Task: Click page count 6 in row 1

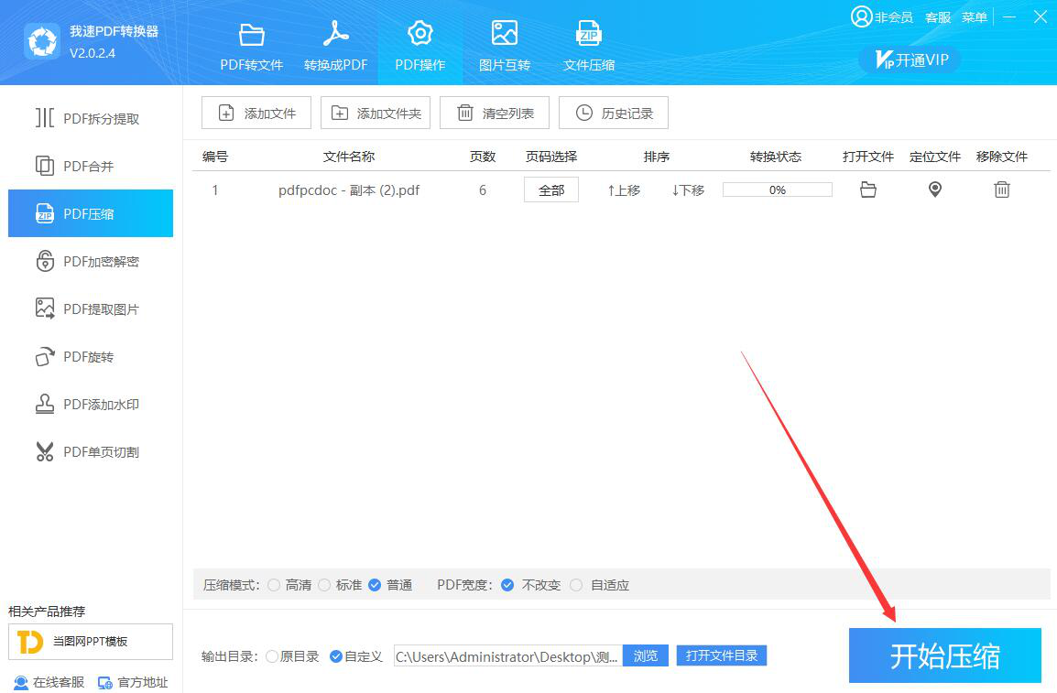Action: coord(483,190)
